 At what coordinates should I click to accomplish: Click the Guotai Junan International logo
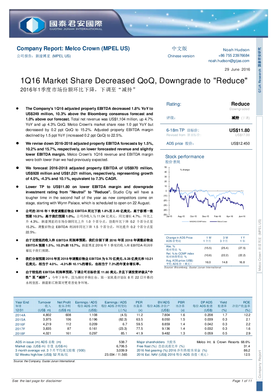[61, 25]
